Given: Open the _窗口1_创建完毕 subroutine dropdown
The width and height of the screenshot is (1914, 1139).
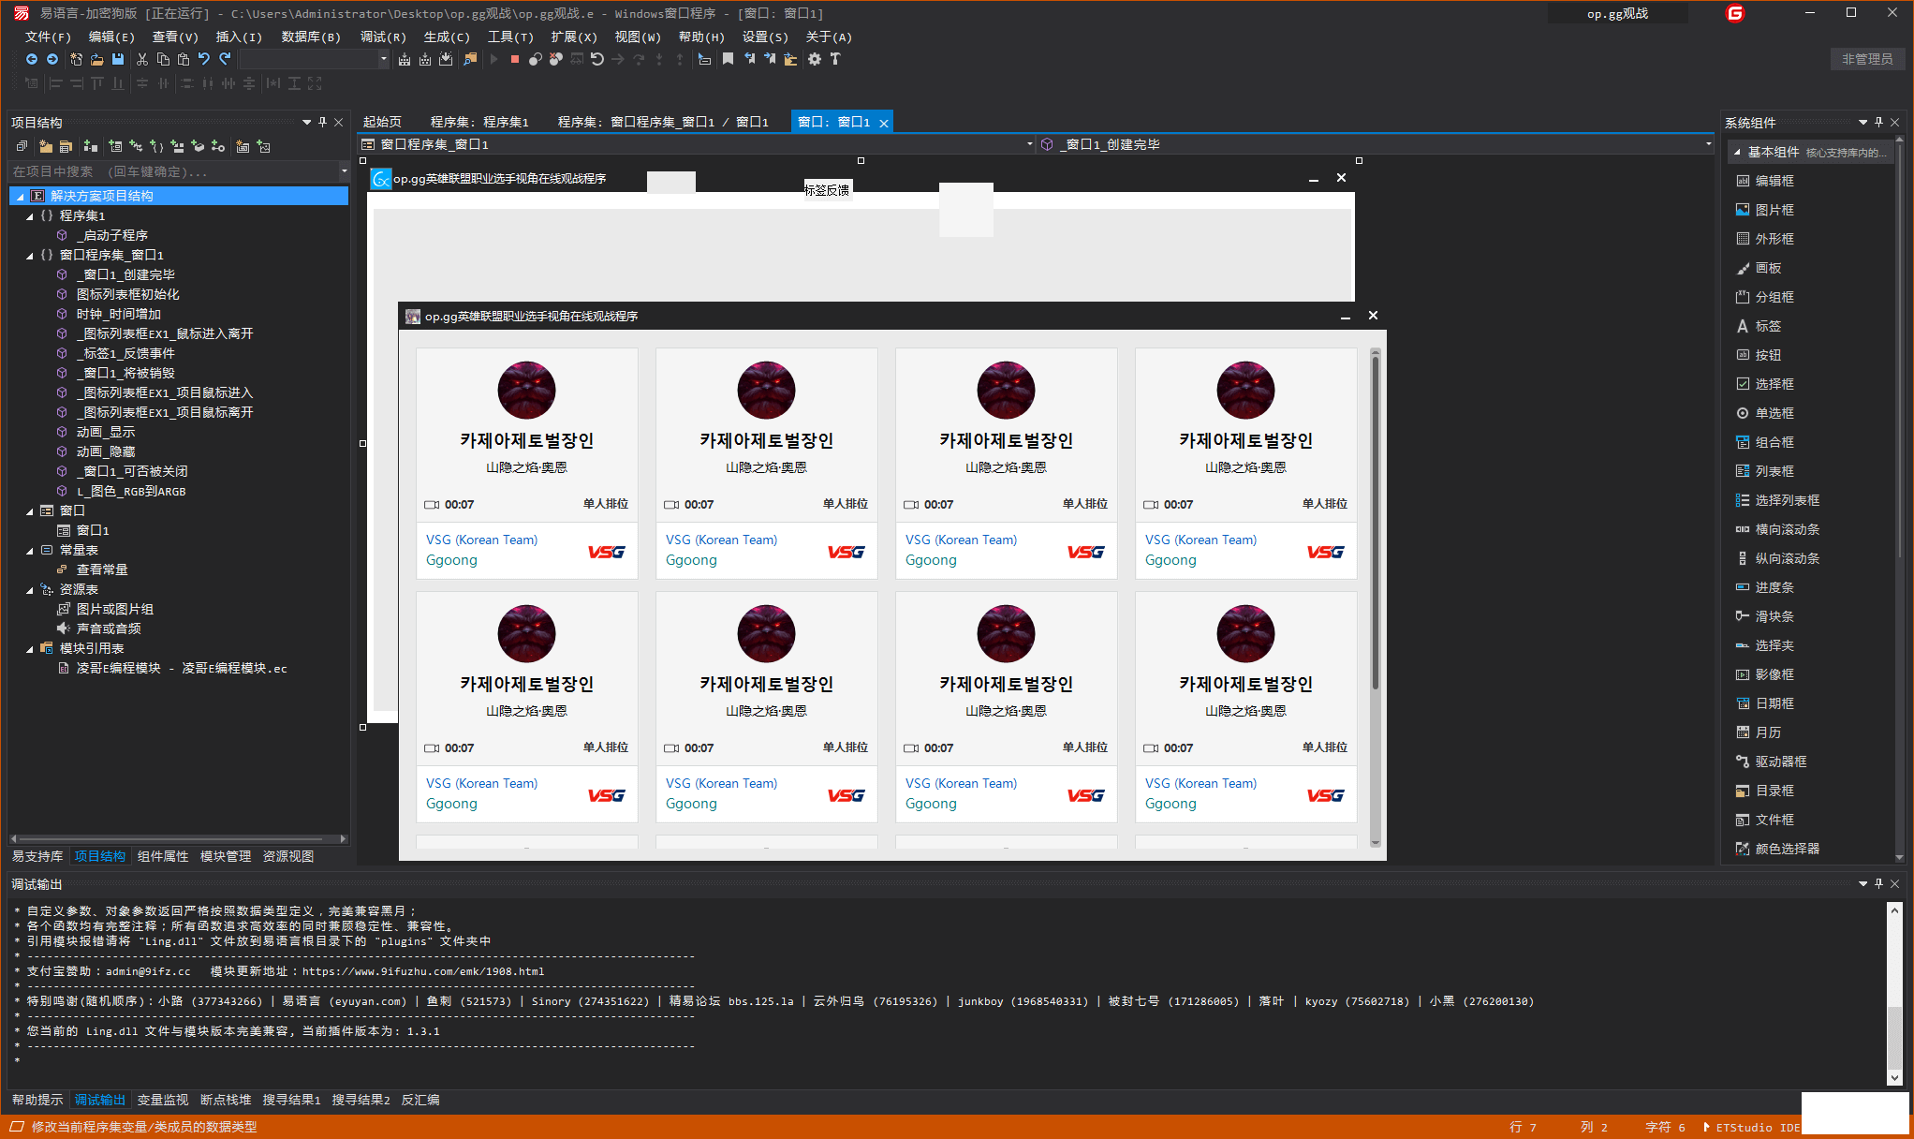Looking at the screenshot, I should coord(1709,144).
